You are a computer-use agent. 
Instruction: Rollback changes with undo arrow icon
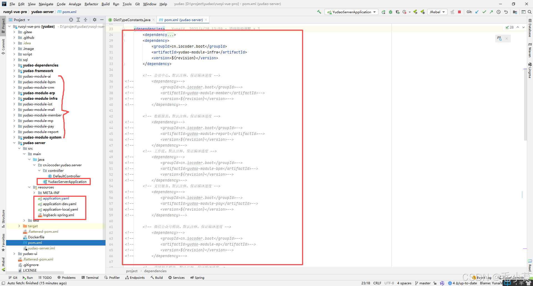tap(506, 12)
